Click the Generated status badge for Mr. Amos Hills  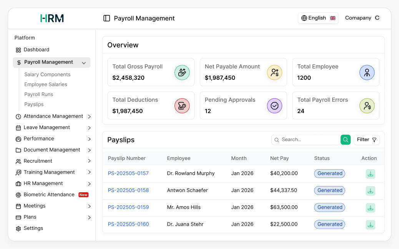click(x=329, y=207)
